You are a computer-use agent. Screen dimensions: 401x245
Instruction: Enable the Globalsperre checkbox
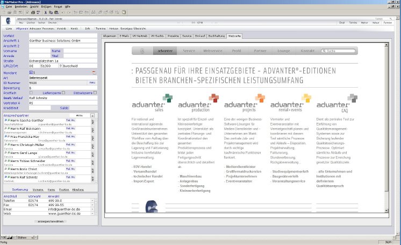click(x=95, y=93)
